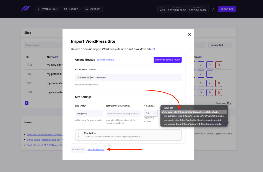
Task: Open the Product Tour menu item
Action: tap(47, 9)
